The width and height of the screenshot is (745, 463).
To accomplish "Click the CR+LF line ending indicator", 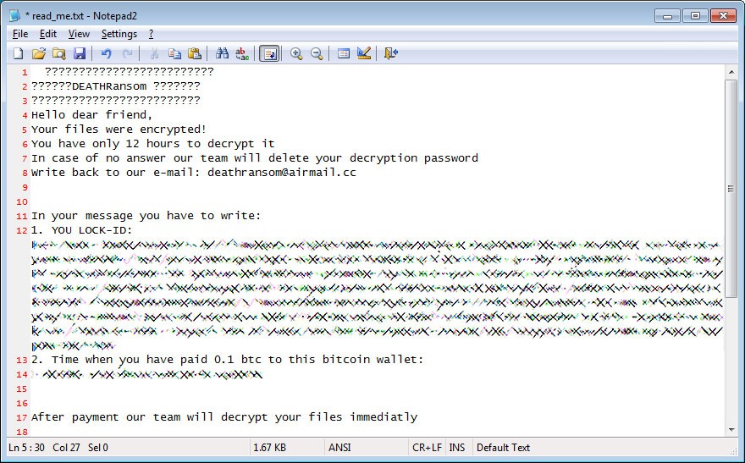I will pos(426,447).
